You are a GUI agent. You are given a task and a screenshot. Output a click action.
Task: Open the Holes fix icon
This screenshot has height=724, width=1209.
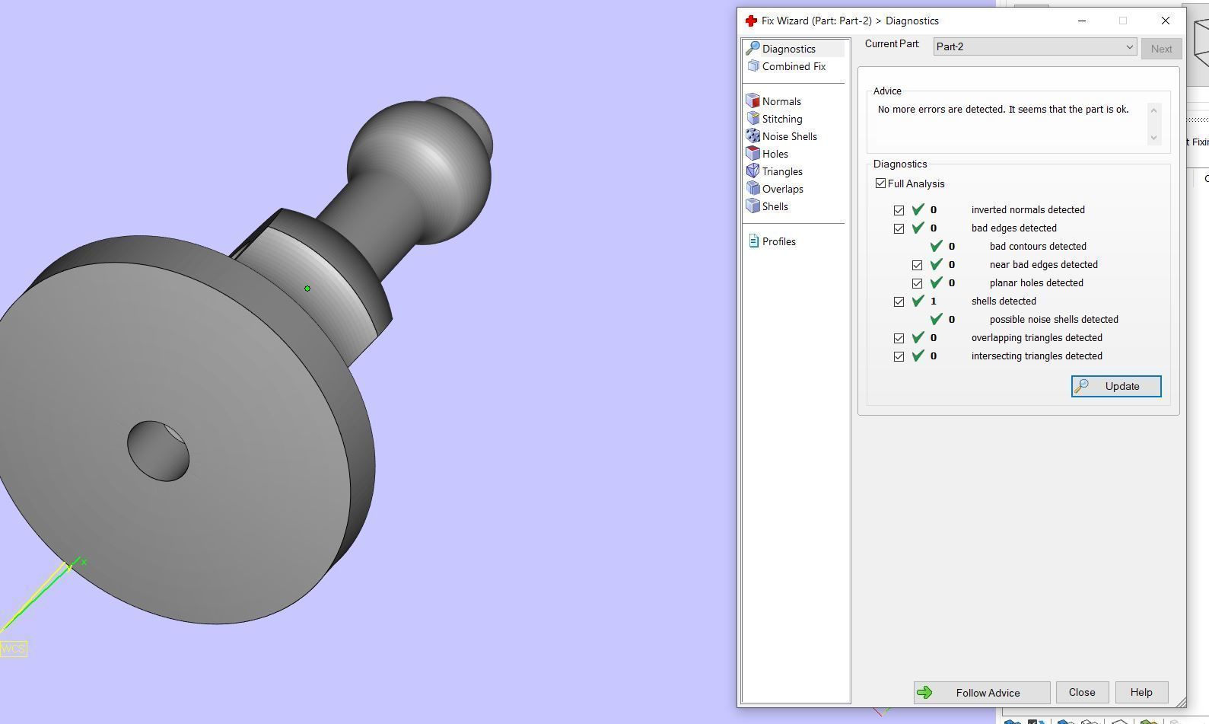tap(753, 154)
